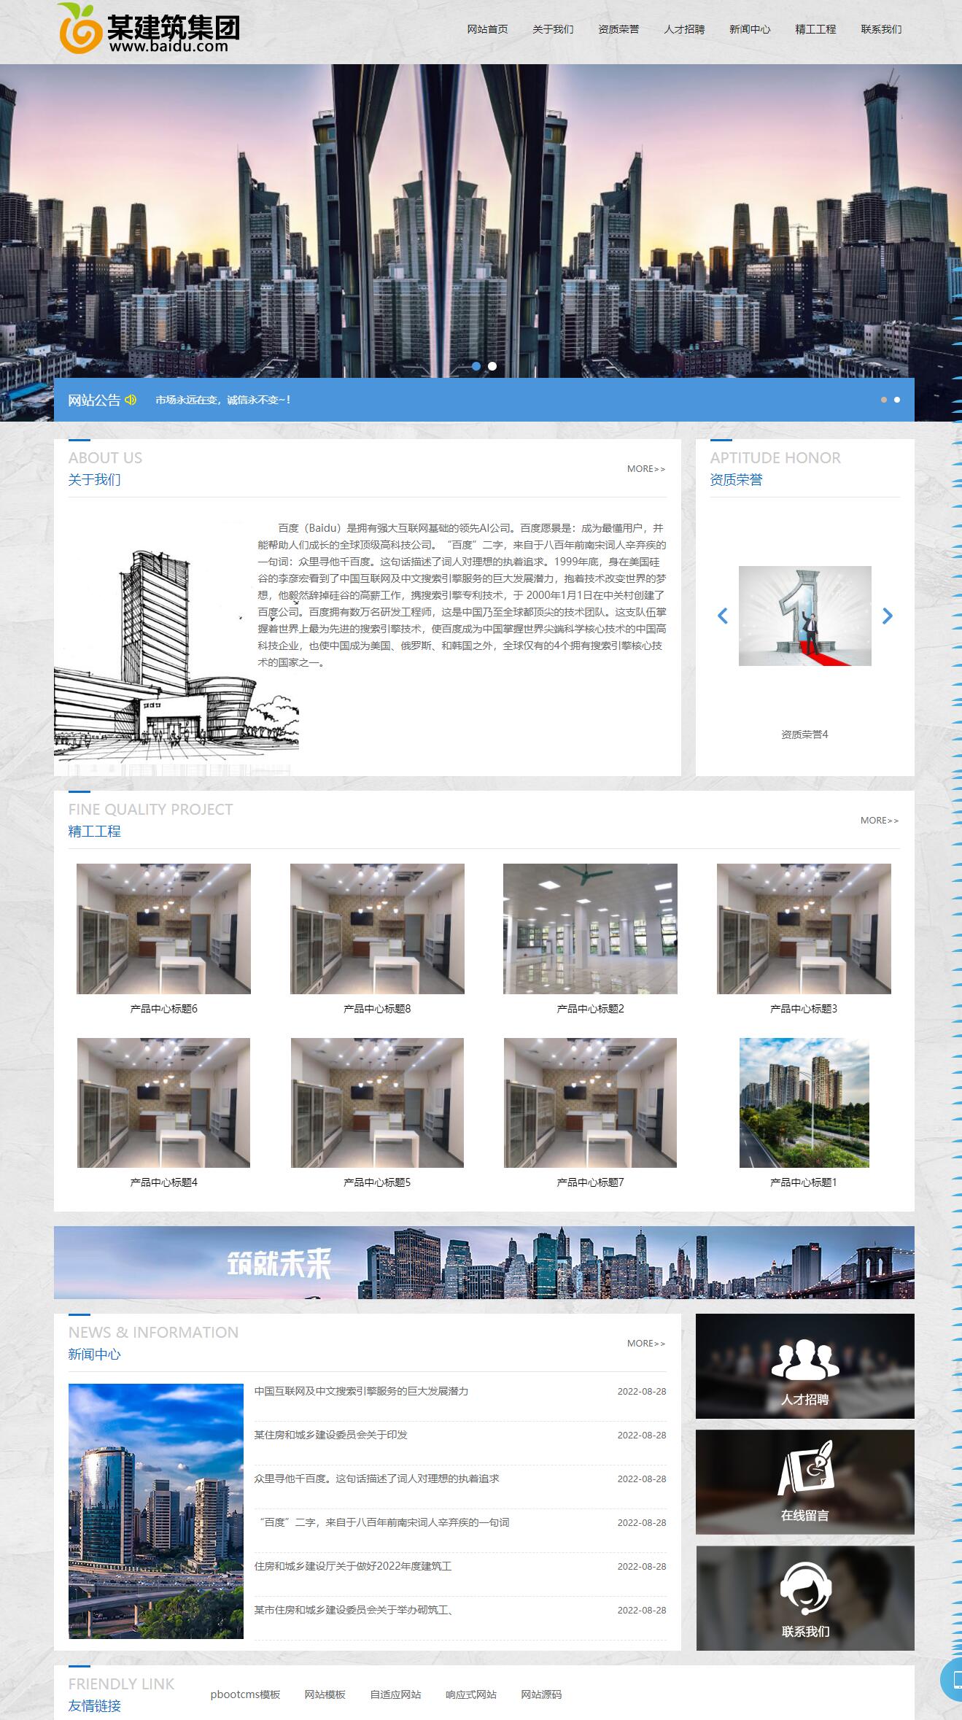Show previous honor image with left arrow

[723, 616]
